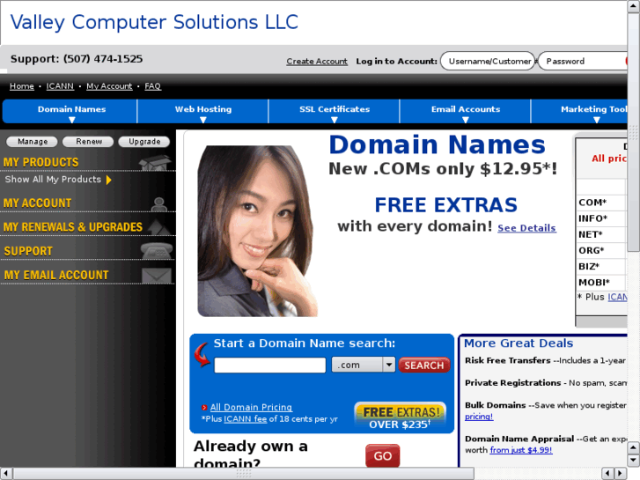Click the Risk Free Transfers text
This screenshot has width=640, height=480.
[508, 360]
